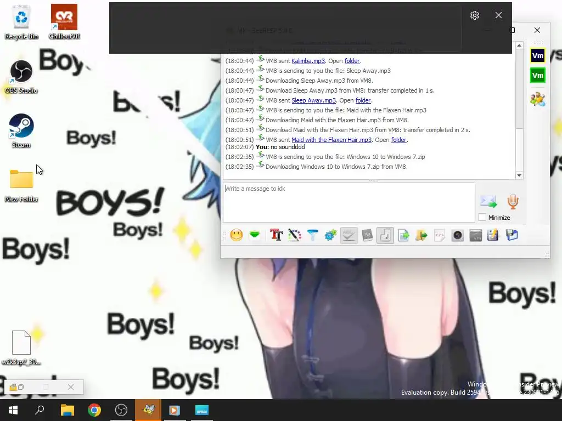The image size is (562, 421).
Task: Select the OBS Studio desktop shortcut
Action: pyautogui.click(x=21, y=77)
